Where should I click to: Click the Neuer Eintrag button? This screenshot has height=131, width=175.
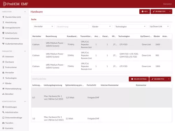click(139, 79)
